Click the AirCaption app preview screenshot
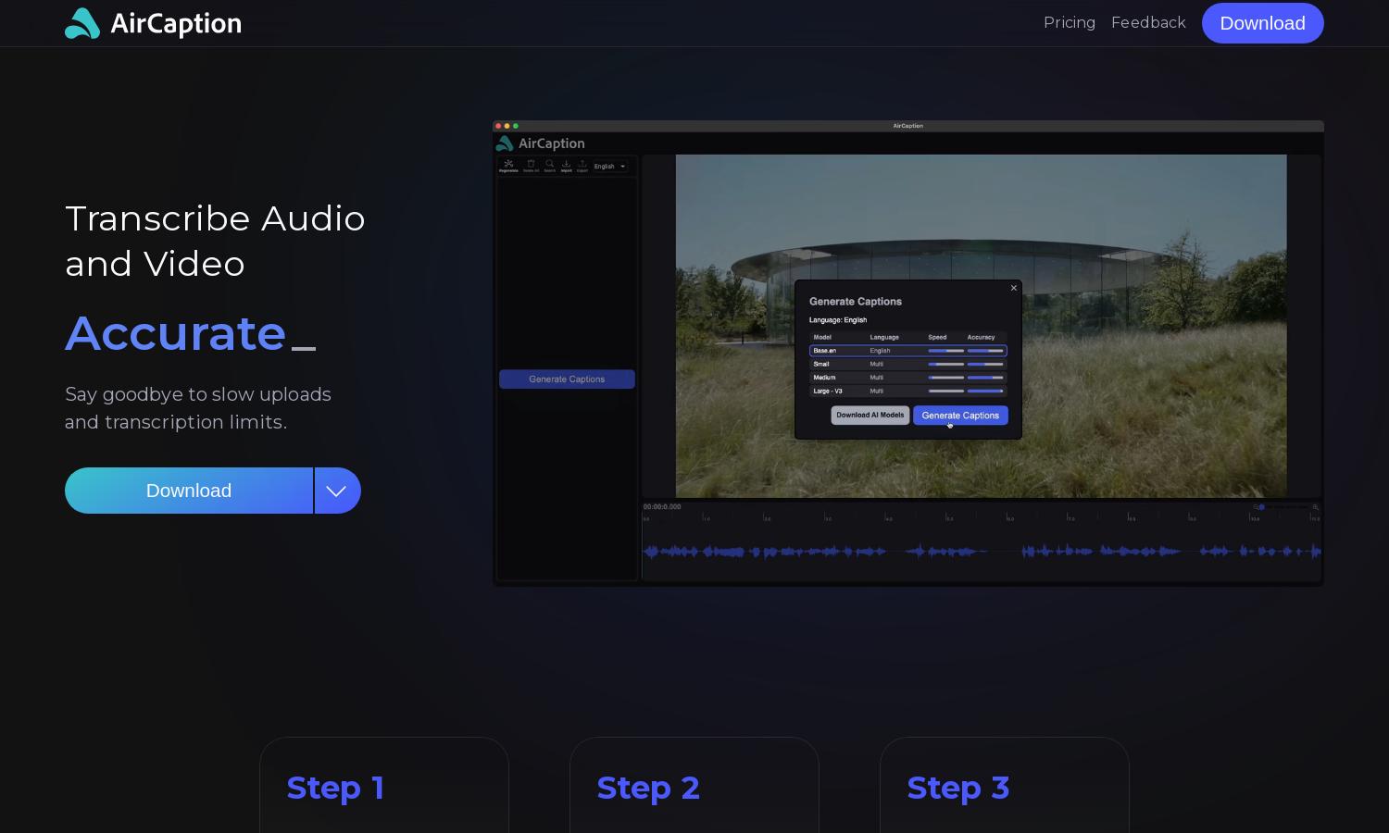 click(x=908, y=353)
